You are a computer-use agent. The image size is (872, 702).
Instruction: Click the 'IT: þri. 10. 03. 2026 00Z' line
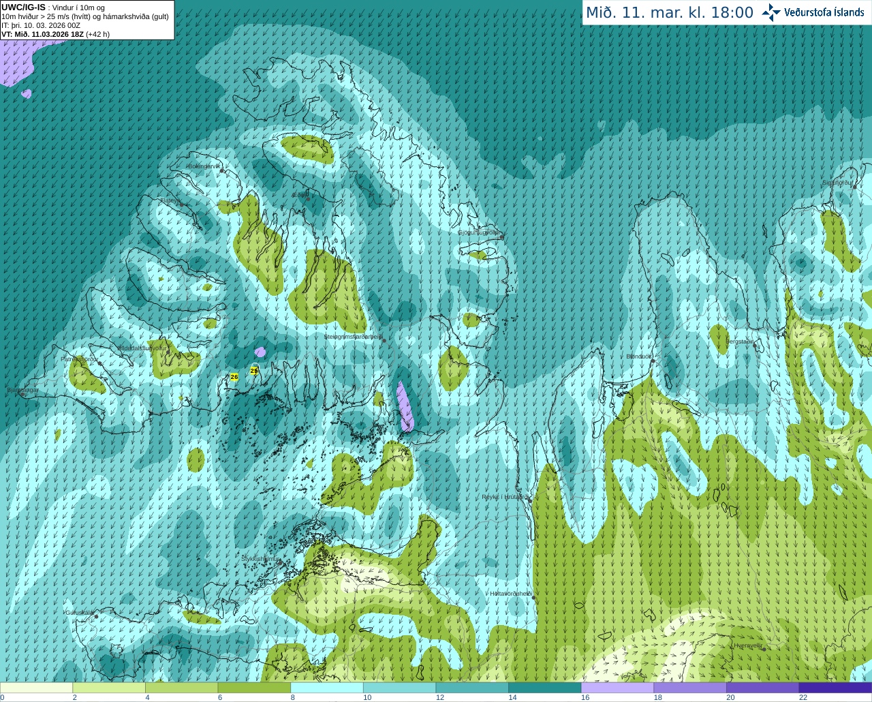(41, 25)
